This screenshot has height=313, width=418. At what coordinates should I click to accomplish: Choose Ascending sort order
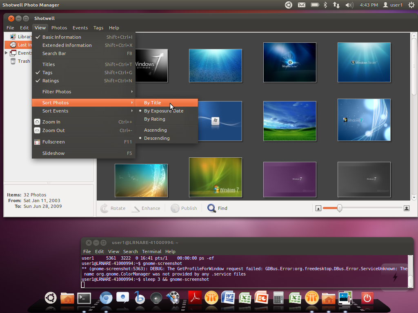[167, 130]
